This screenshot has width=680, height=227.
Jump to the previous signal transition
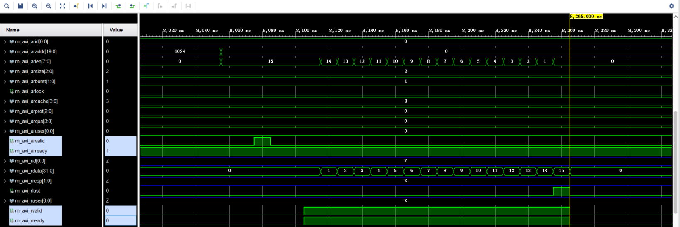(118, 6)
